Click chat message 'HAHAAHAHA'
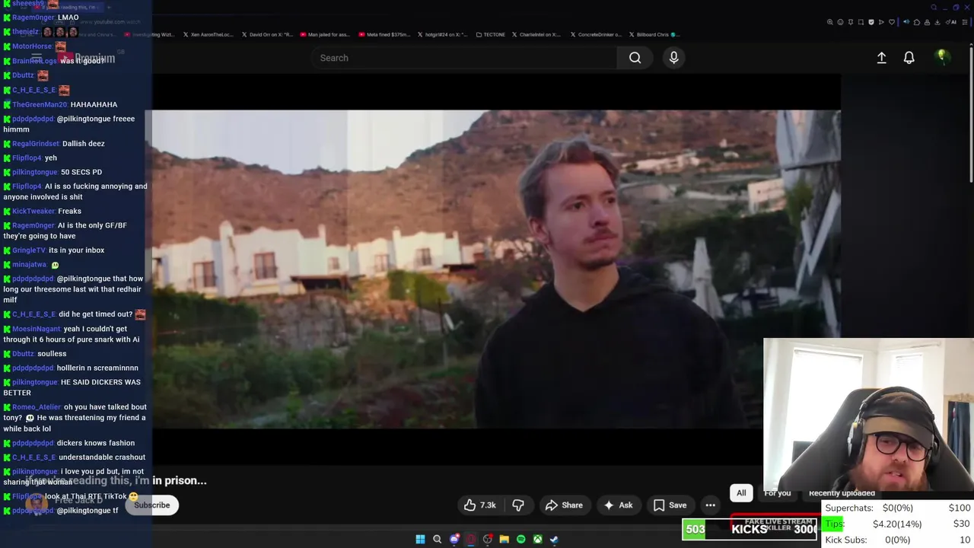Viewport: 974px width, 548px height. tap(94, 104)
